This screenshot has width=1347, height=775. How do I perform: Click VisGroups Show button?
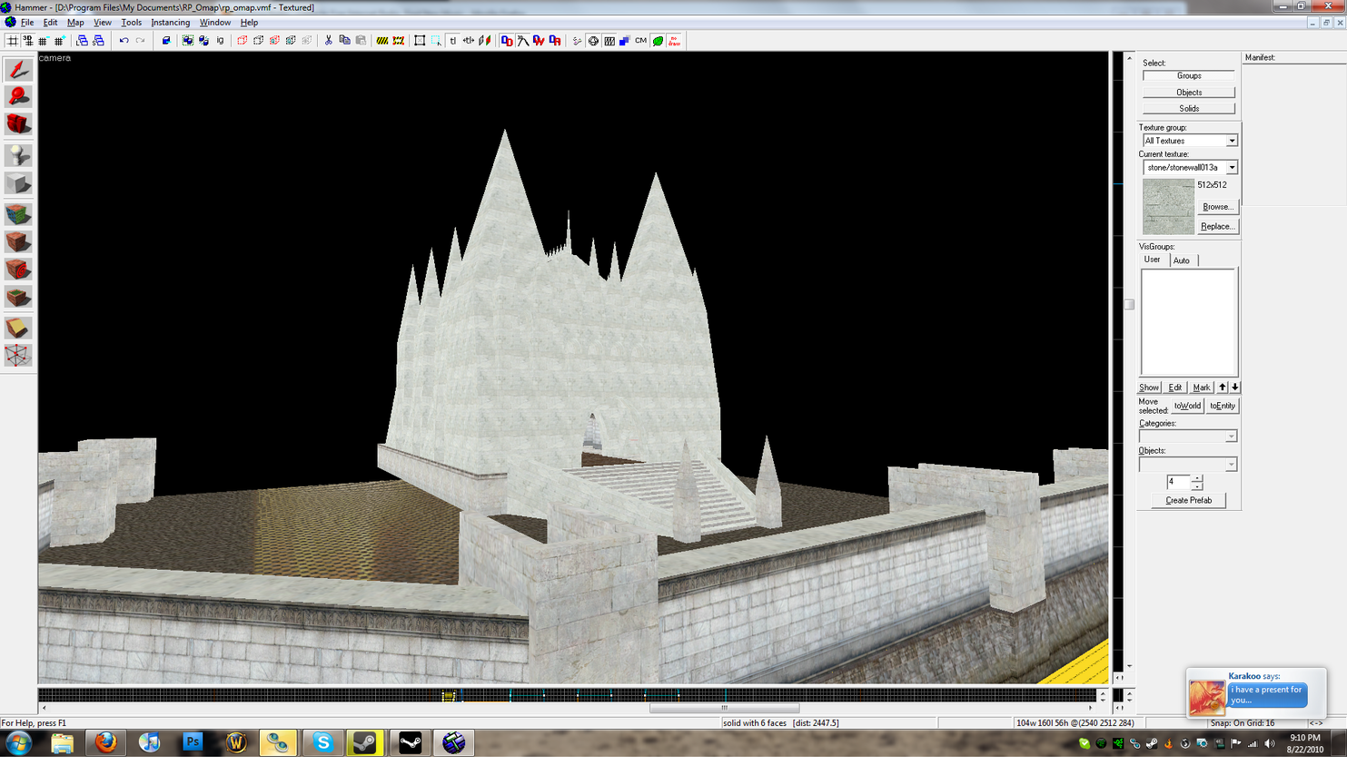tap(1149, 387)
